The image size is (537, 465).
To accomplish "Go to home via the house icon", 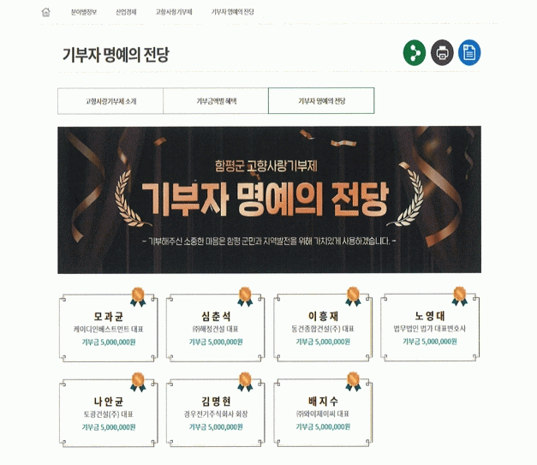I will point(45,12).
